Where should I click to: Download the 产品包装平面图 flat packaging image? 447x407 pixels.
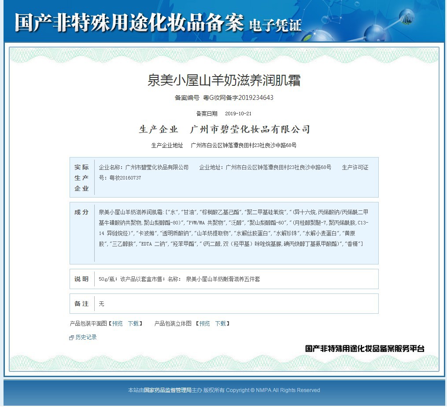coord(133,323)
